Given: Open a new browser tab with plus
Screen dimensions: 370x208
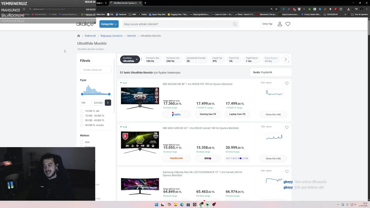Looking at the screenshot, I should click(145, 3).
